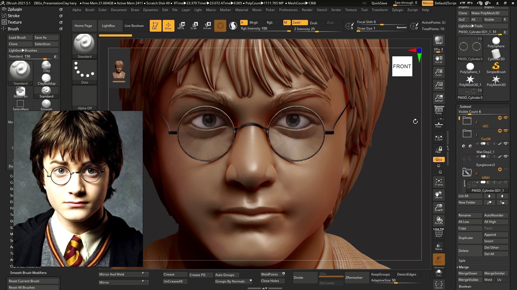Select the Edit mode button
The width and height of the screenshot is (517, 290).
coord(155,26)
